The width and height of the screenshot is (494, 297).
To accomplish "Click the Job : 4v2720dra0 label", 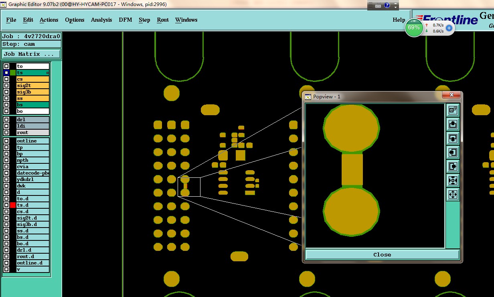I will (x=31, y=37).
